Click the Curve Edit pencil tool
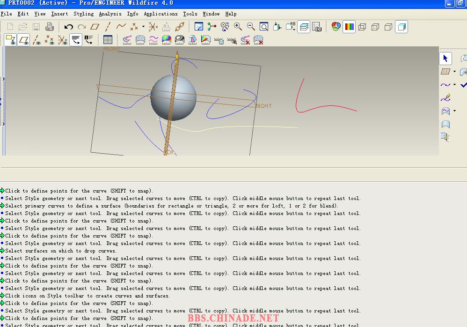The width and height of the screenshot is (467, 327). [445, 98]
